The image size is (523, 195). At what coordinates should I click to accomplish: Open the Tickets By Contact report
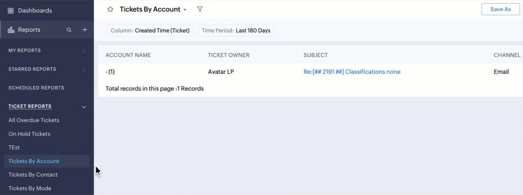[33, 175]
